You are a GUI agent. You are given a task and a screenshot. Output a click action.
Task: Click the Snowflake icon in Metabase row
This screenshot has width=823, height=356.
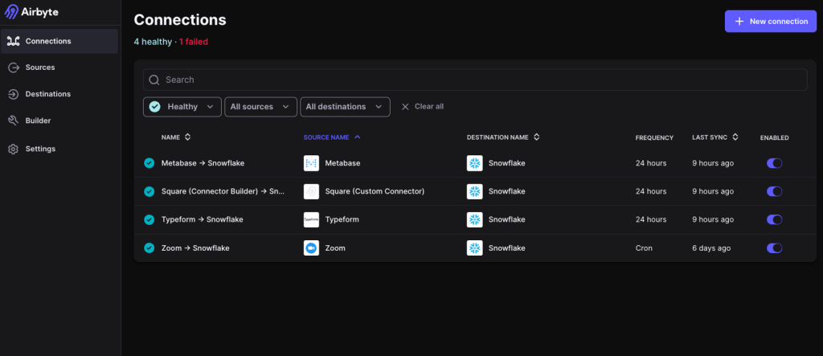[474, 163]
